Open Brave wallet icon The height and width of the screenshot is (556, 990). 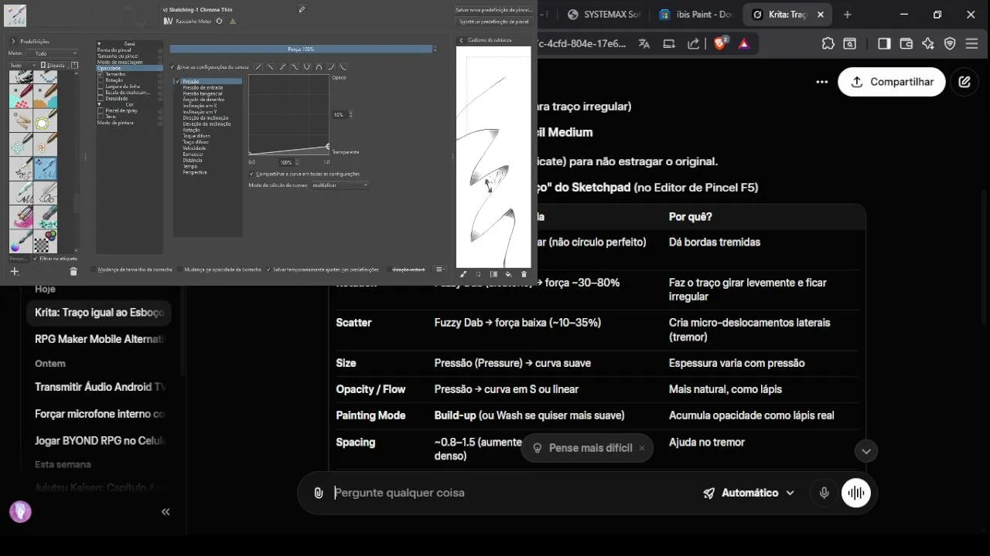(x=906, y=44)
